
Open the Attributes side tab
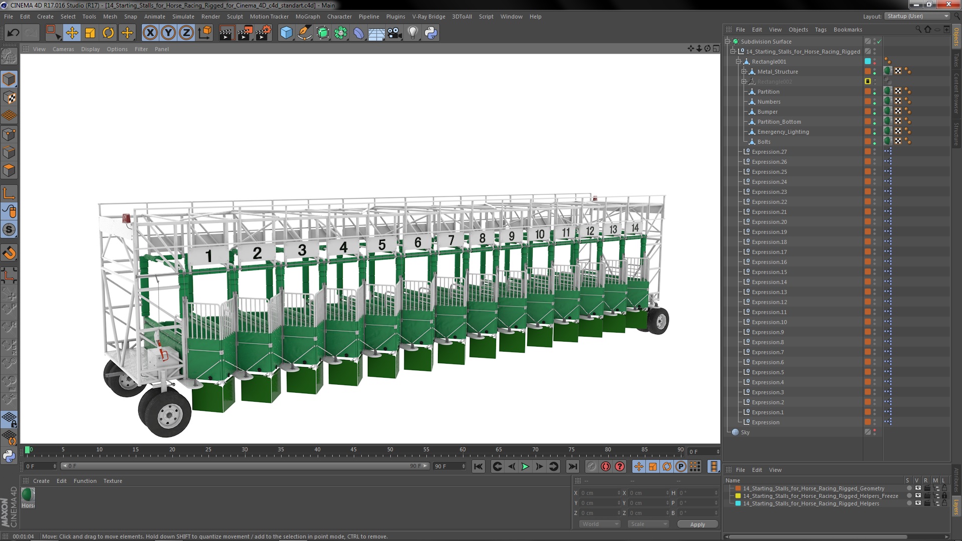(956, 480)
